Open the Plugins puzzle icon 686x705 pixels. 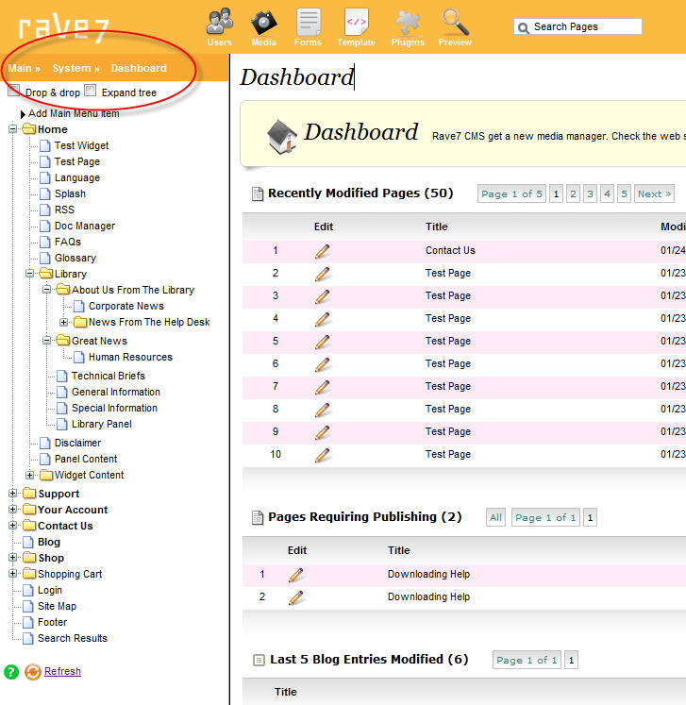tap(408, 22)
